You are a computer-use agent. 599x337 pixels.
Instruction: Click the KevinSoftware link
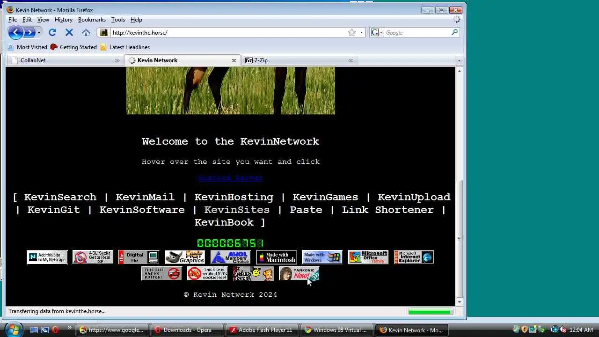(x=142, y=210)
